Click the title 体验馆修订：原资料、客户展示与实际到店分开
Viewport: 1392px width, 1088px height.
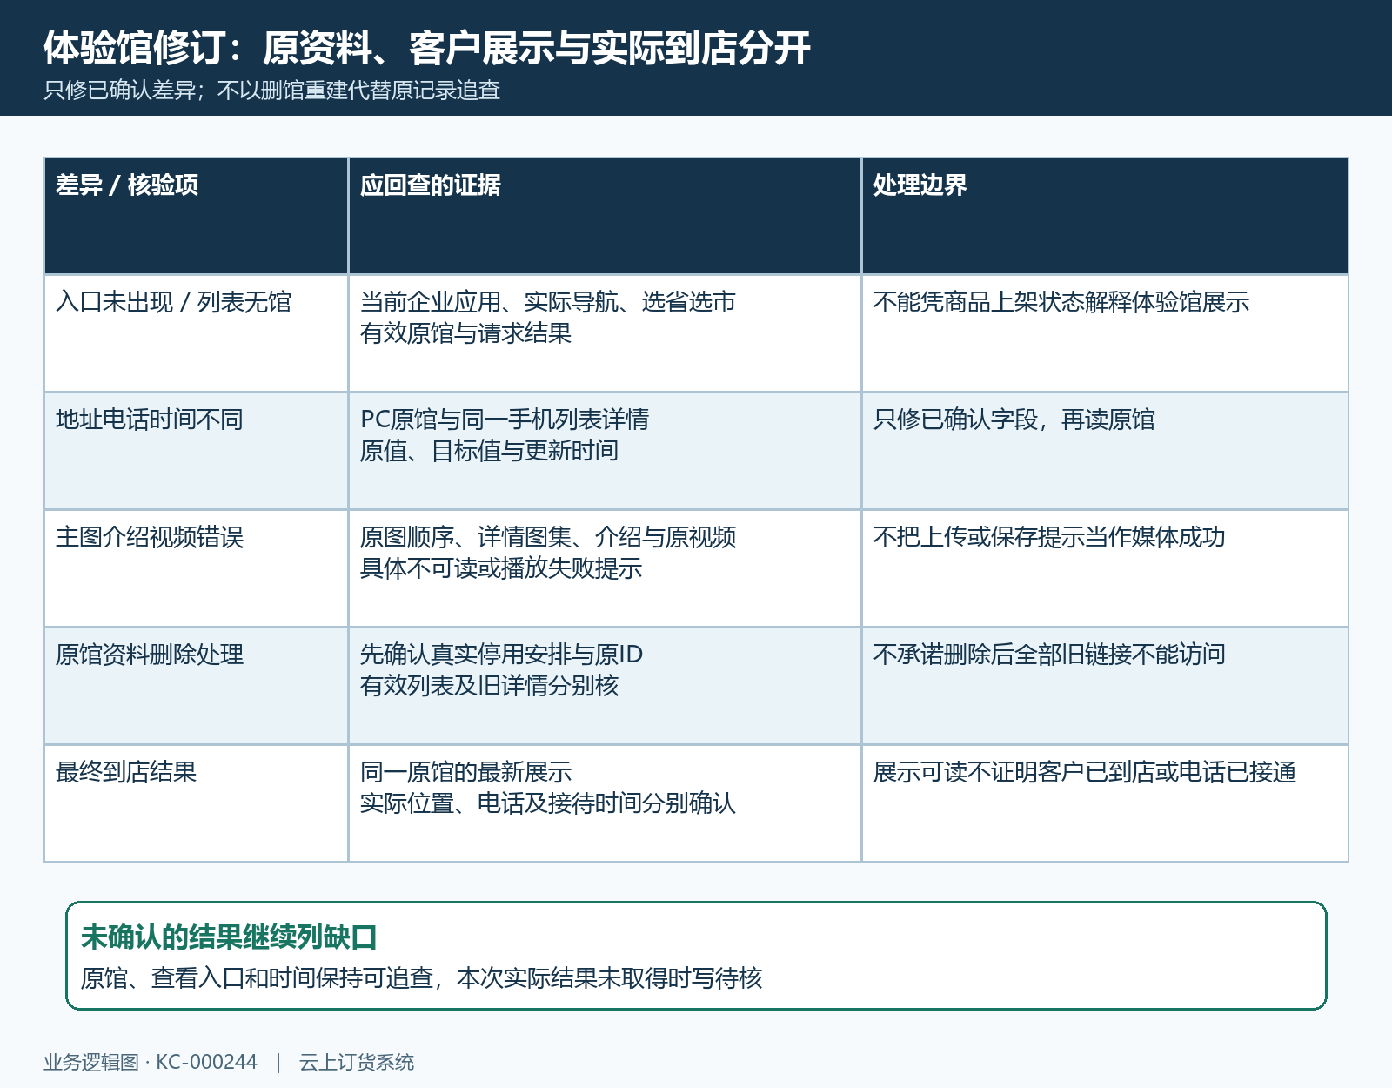click(x=427, y=48)
